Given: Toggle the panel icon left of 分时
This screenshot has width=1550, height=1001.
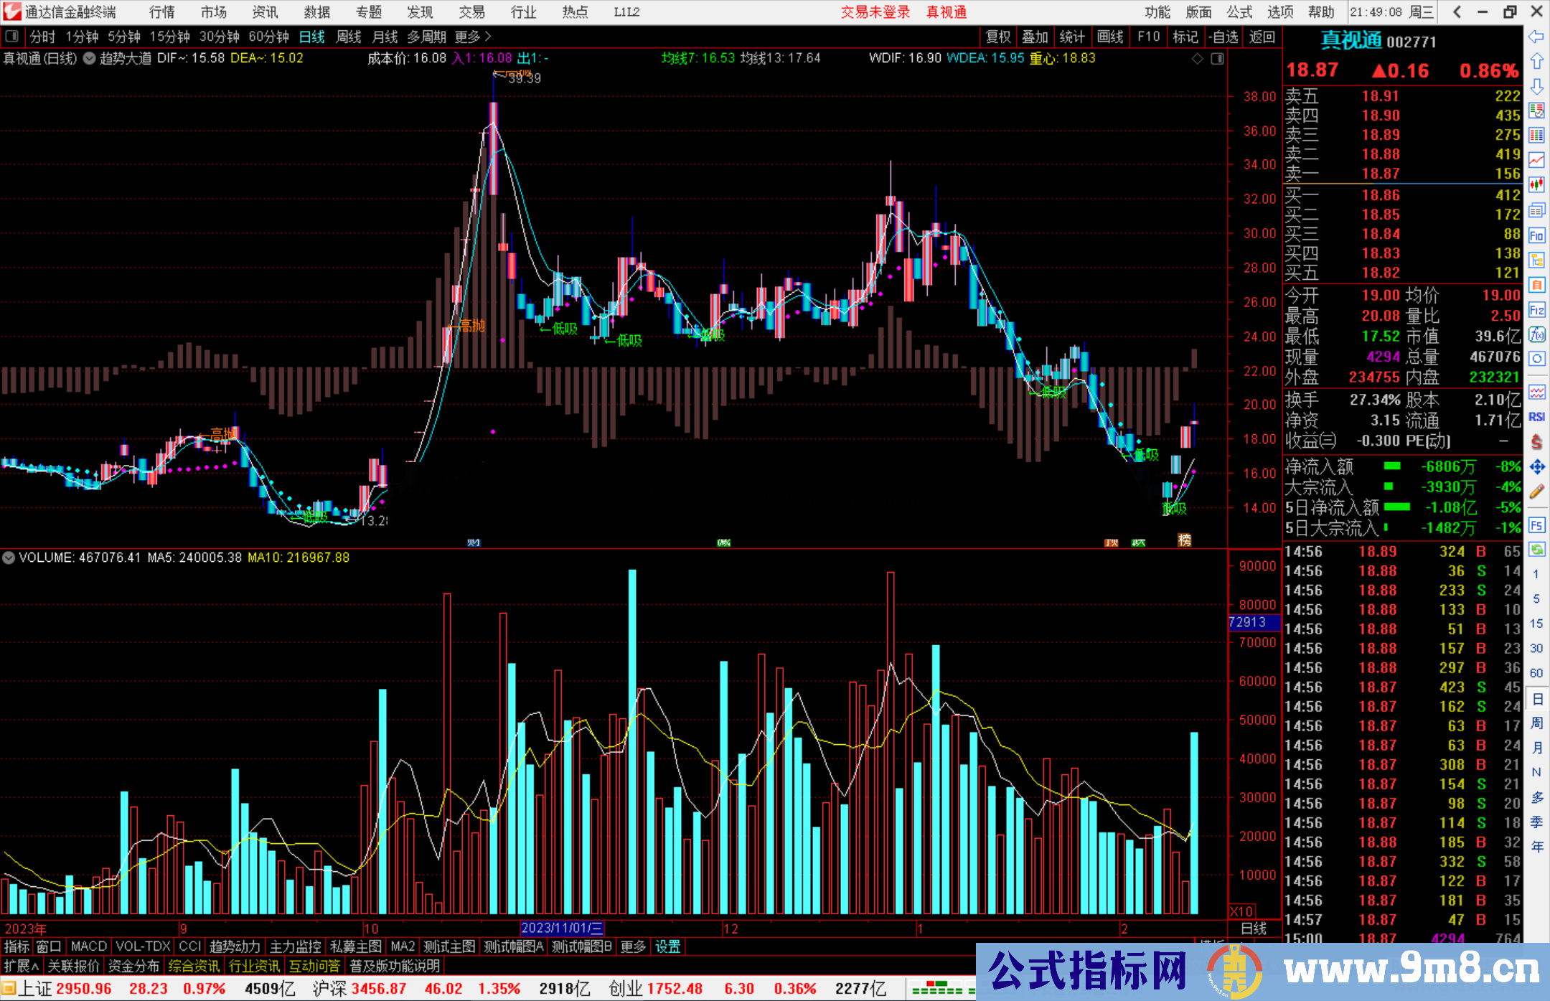Looking at the screenshot, I should pos(12,37).
